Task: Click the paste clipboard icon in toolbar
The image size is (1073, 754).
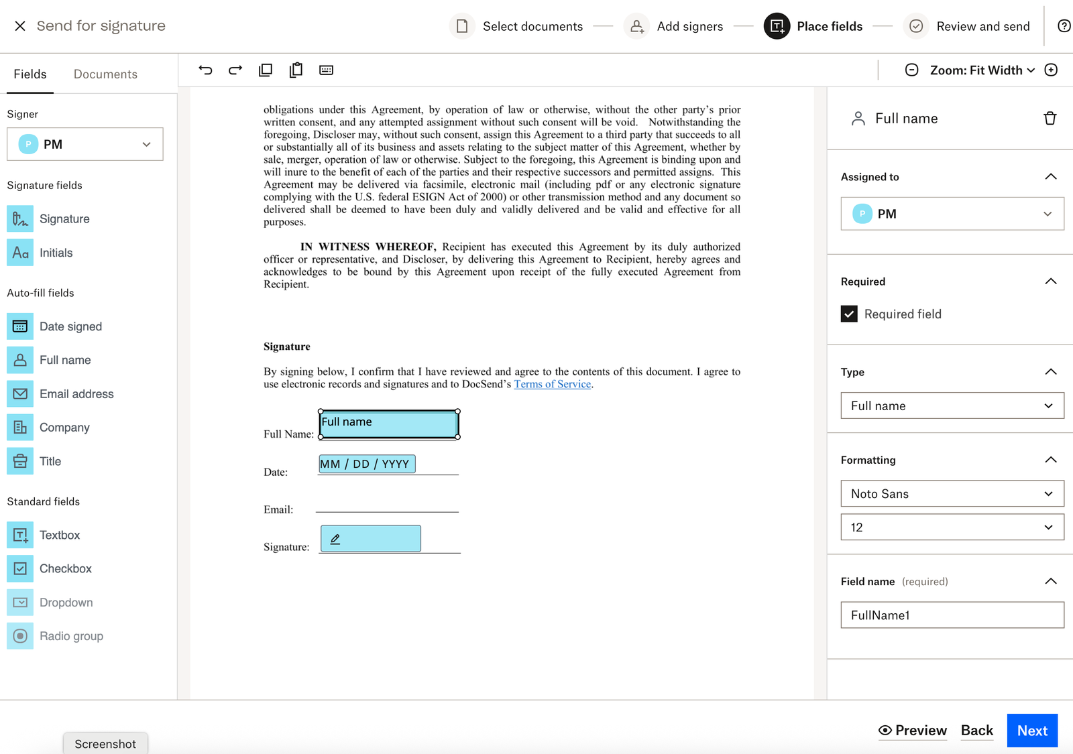Action: tap(296, 70)
